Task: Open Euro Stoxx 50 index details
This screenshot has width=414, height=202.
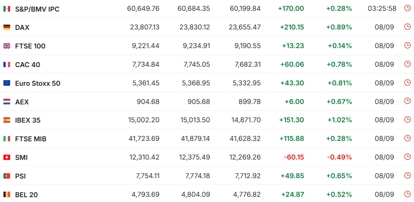Action: (38, 83)
